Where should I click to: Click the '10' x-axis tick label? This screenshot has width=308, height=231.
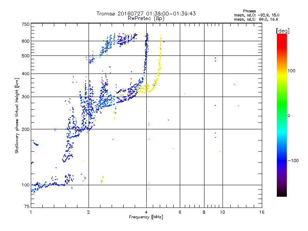pos(223,212)
